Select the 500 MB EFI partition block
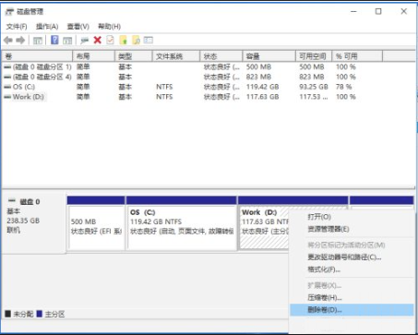This screenshot has height=335, width=418. coord(96,223)
